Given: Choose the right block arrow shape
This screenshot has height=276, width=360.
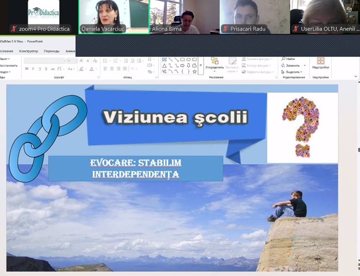Looking at the screenshot, I should click(182, 65).
